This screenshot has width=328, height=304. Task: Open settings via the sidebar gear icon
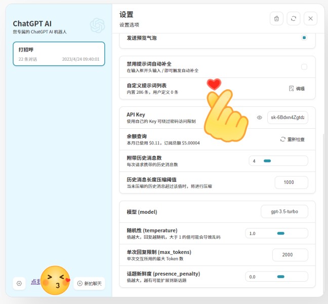[x=19, y=283]
